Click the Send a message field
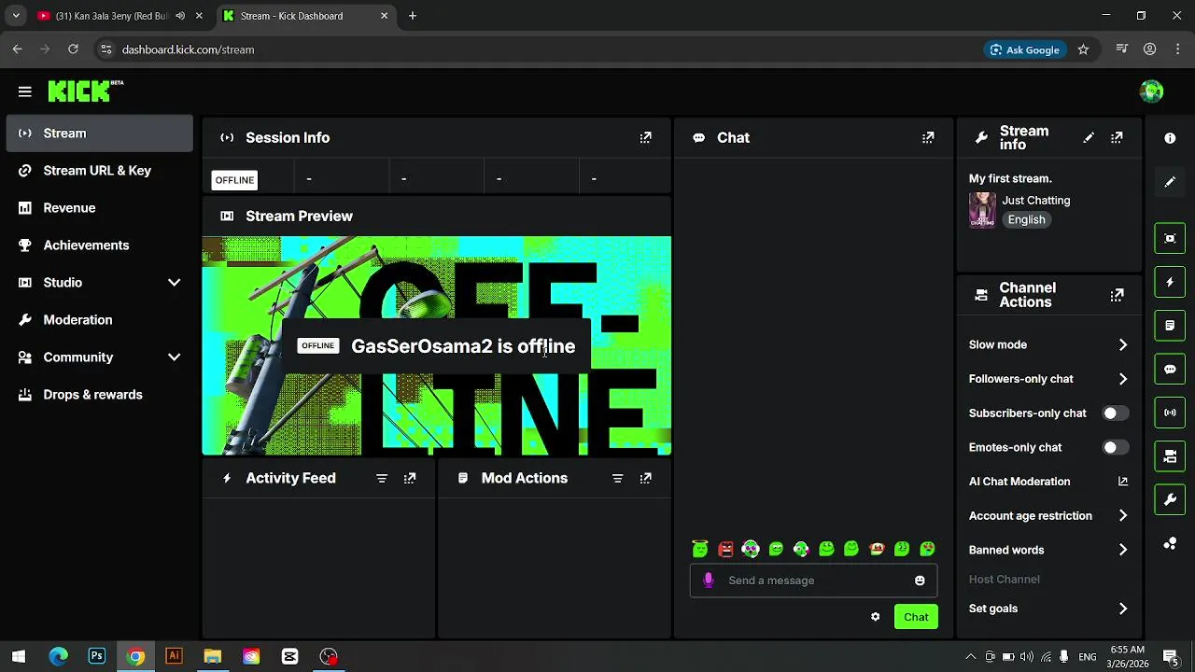The height and width of the screenshot is (672, 1195). tap(813, 581)
